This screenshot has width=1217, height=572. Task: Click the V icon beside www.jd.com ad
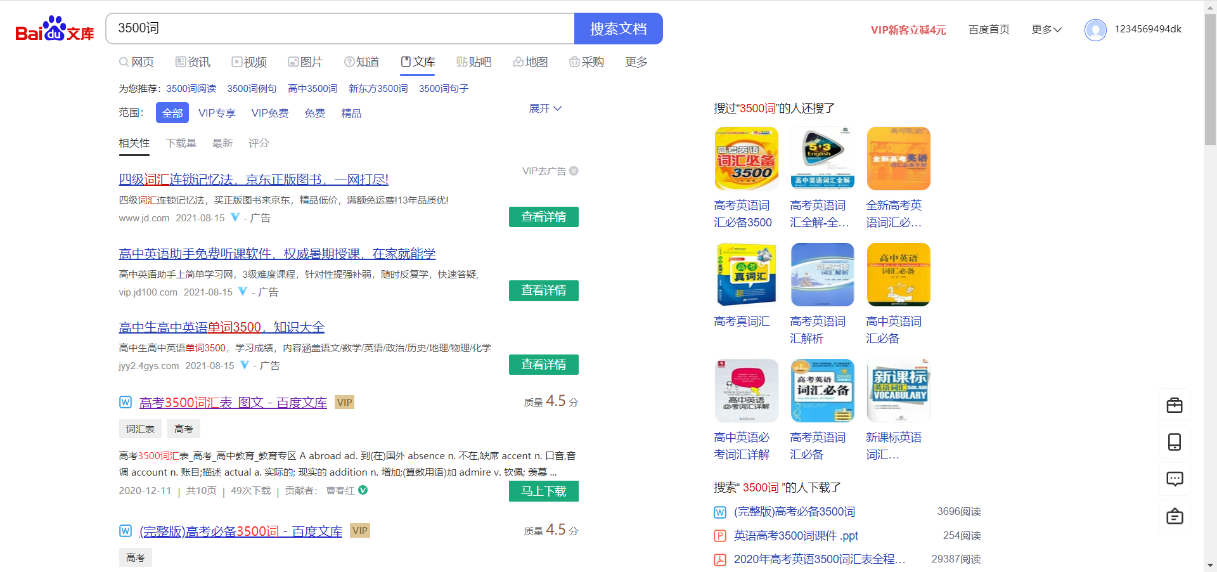(x=235, y=218)
